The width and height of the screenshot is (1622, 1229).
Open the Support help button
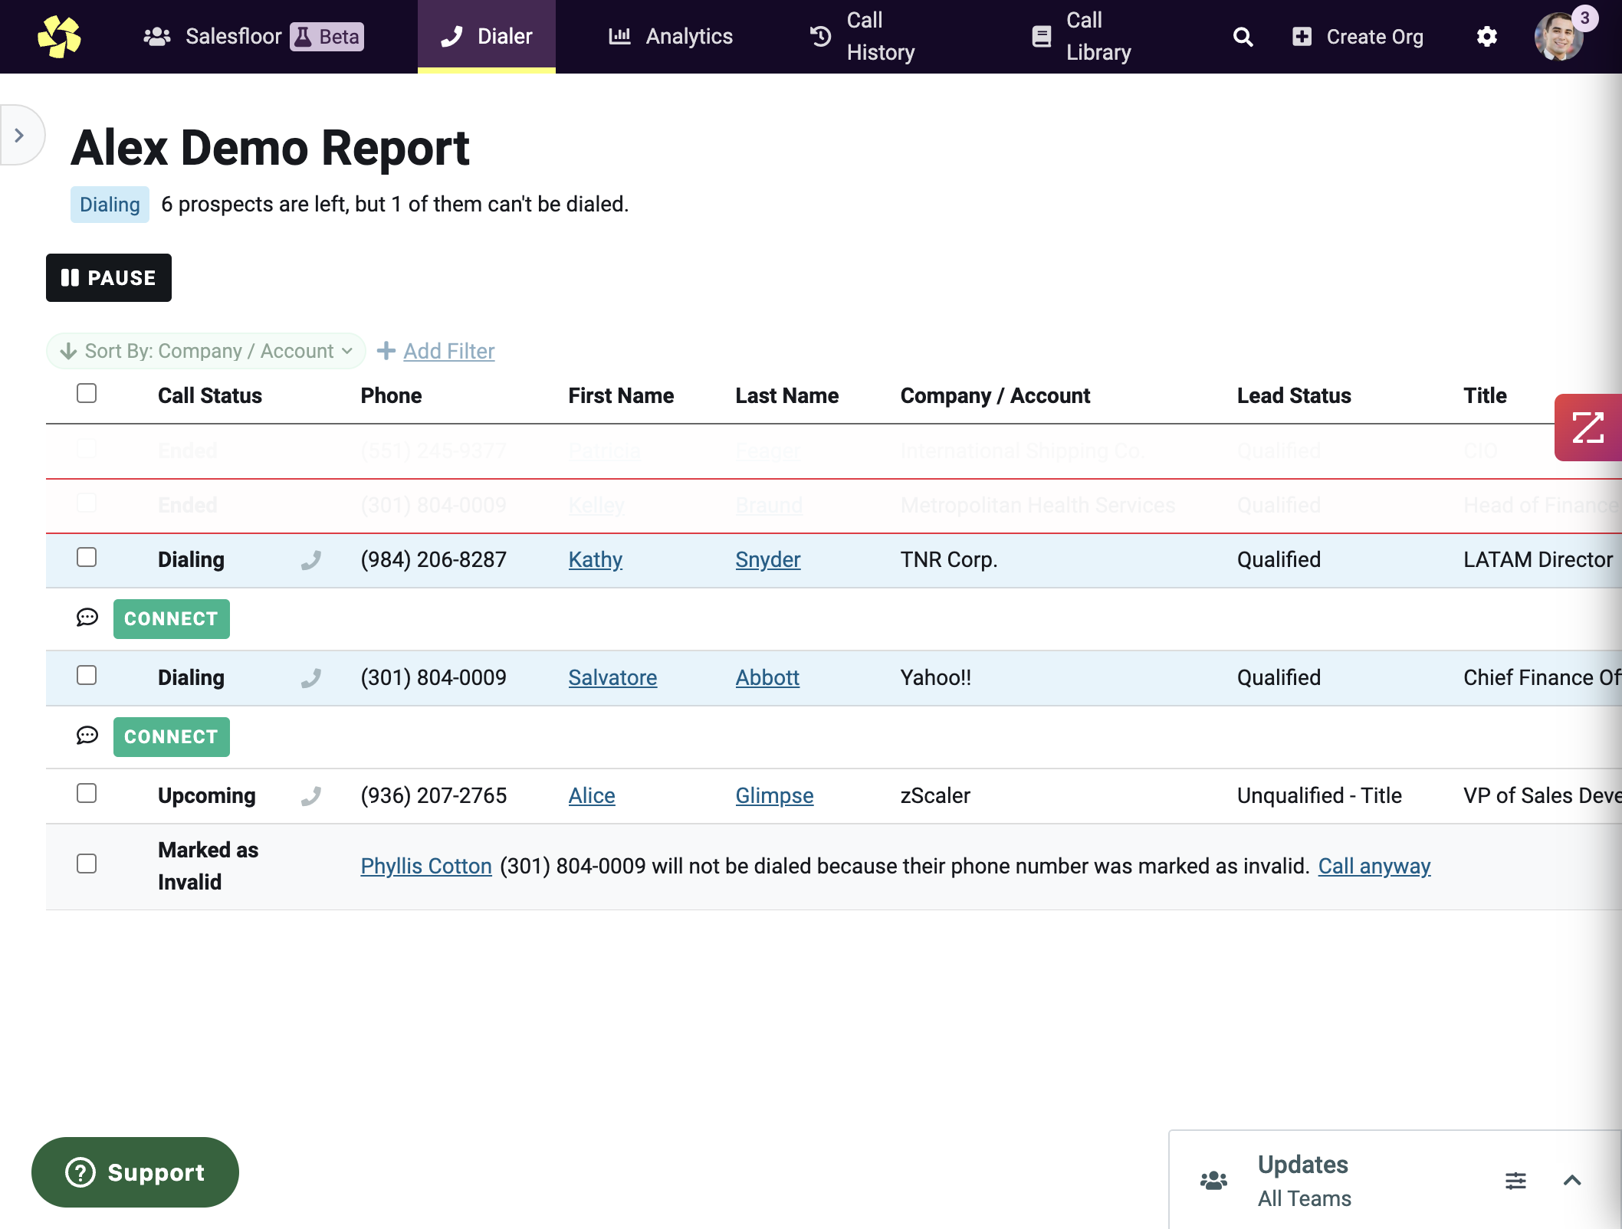[x=135, y=1172]
